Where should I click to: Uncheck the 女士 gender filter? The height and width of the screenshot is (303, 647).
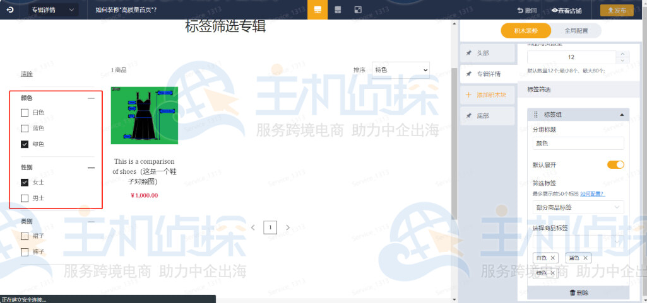tap(25, 183)
